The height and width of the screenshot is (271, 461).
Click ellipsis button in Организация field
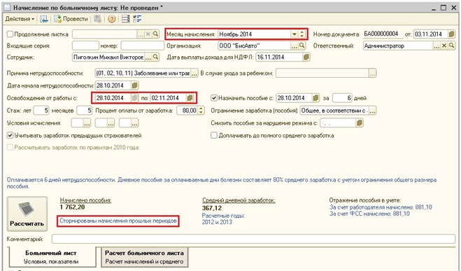point(295,46)
